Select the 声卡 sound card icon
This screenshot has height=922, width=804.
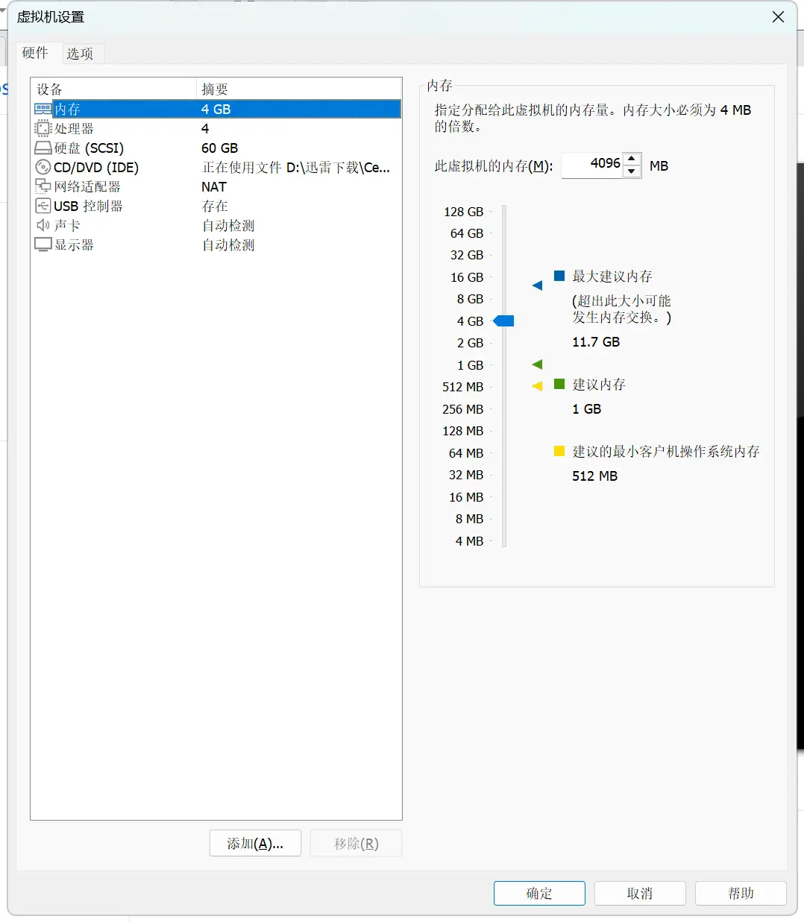click(43, 225)
